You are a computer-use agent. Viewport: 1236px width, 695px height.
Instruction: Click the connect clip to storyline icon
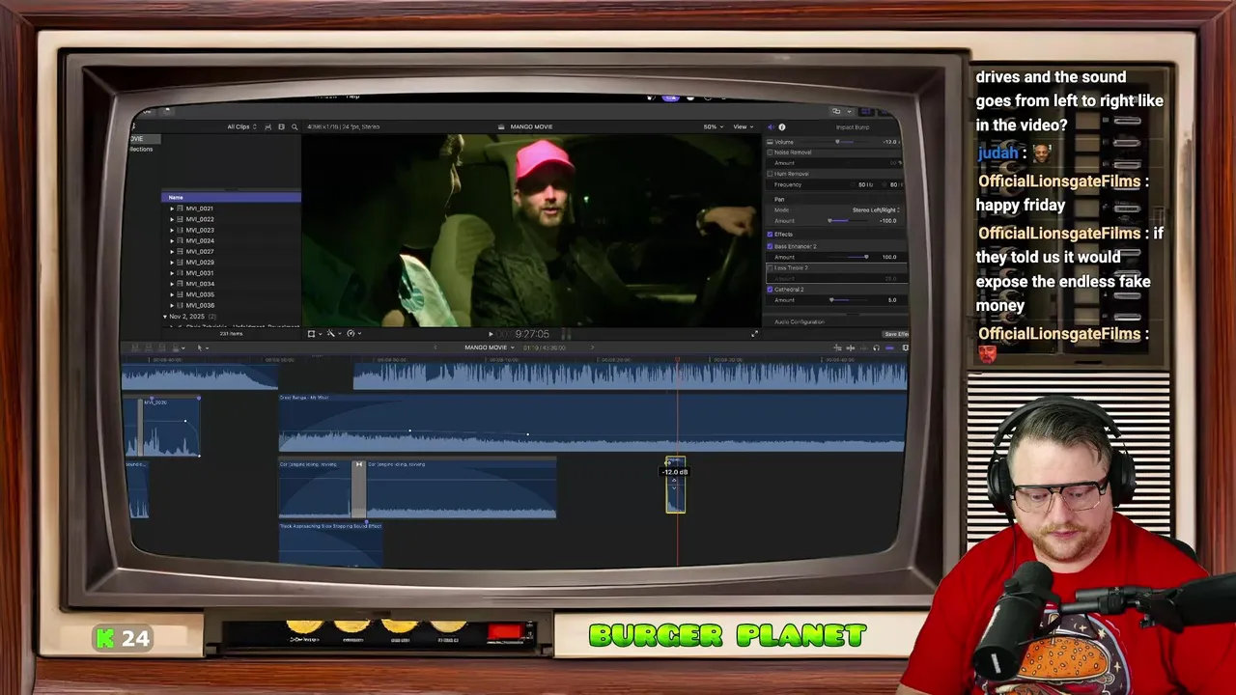click(x=135, y=347)
